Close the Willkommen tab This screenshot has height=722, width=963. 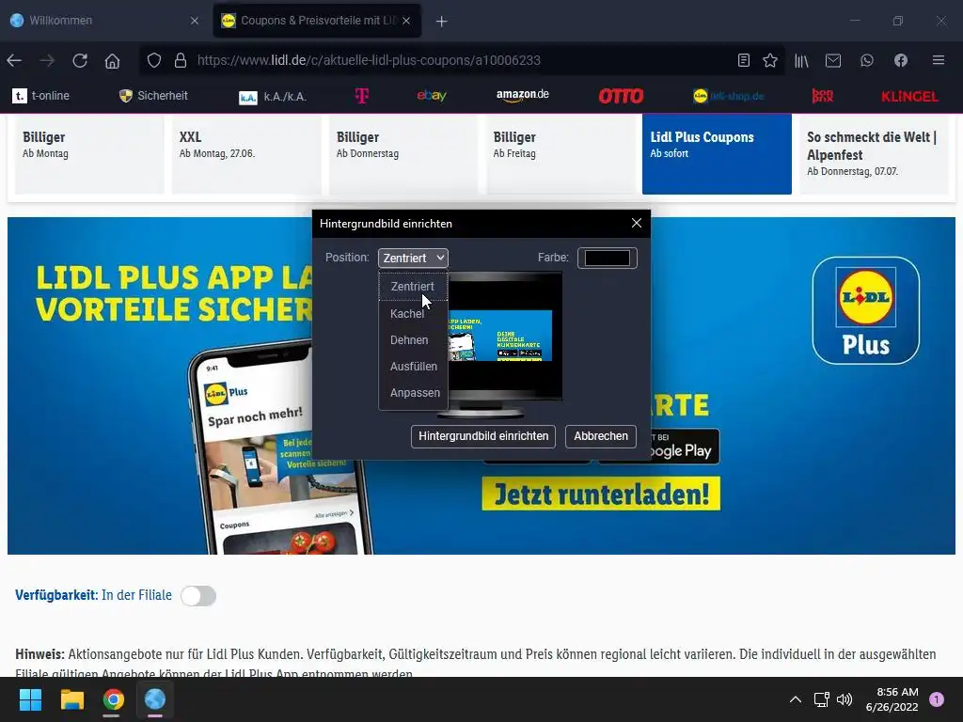(x=195, y=21)
